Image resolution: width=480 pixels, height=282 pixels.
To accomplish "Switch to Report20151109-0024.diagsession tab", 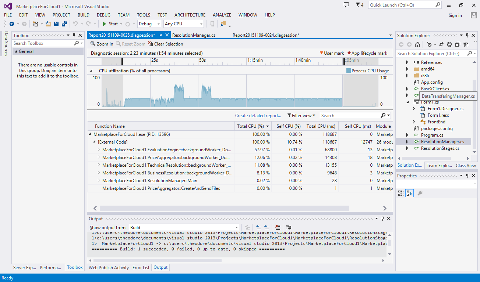I will click(x=266, y=35).
